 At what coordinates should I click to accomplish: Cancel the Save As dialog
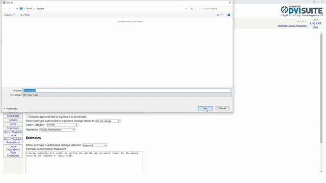pos(222,108)
